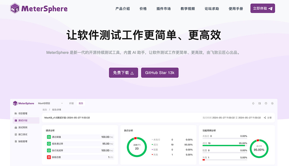Open 教学视频 in the top navigation
The height and width of the screenshot is (166, 289).
[x=188, y=9]
